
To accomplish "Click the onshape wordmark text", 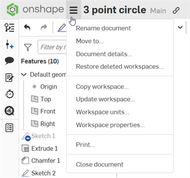I will [43, 9].
